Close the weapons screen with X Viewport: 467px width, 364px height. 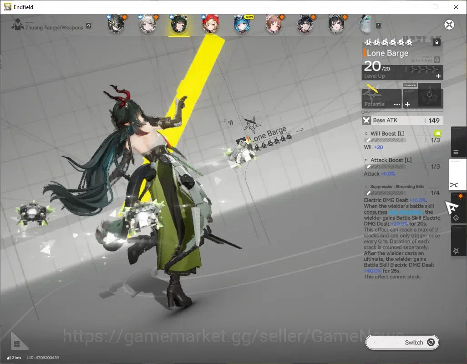pos(449,25)
